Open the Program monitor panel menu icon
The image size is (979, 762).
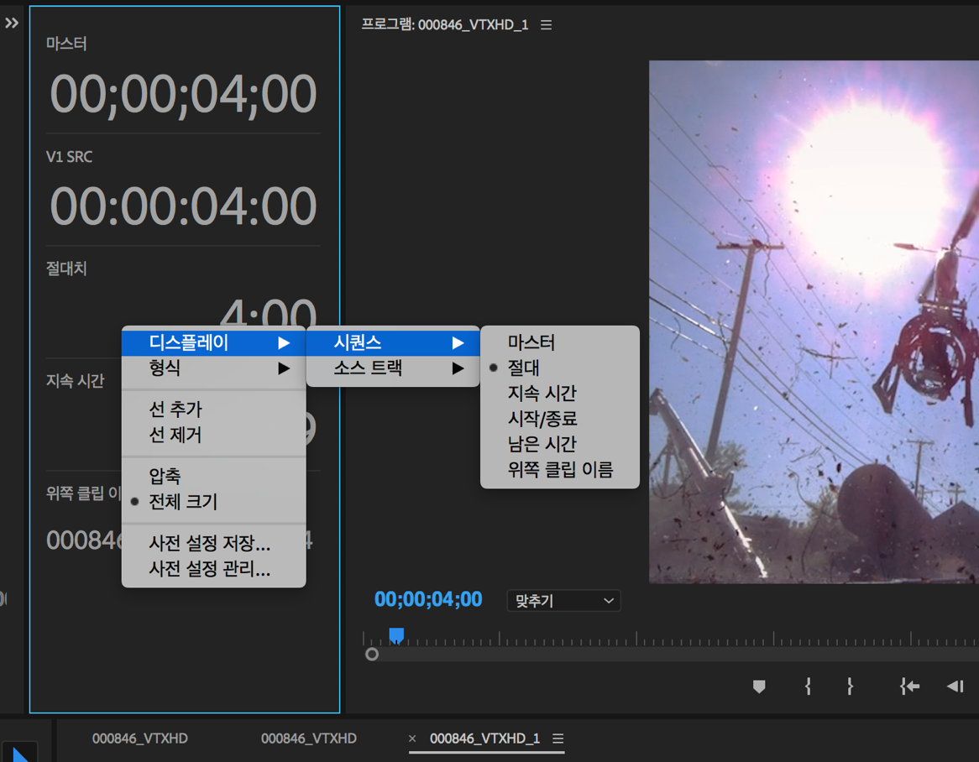[547, 25]
